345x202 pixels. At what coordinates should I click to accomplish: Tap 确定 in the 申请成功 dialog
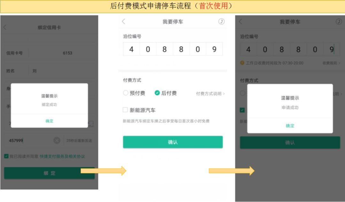(290, 126)
